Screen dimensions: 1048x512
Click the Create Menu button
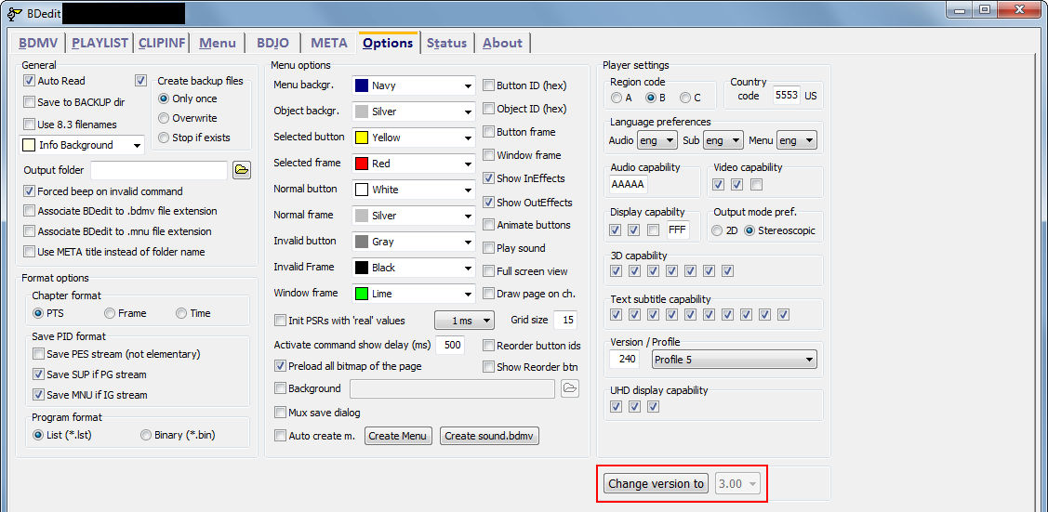point(398,436)
